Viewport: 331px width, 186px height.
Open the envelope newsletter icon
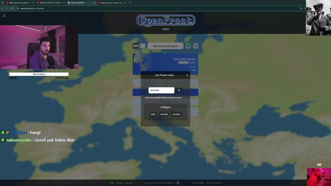[135, 46]
